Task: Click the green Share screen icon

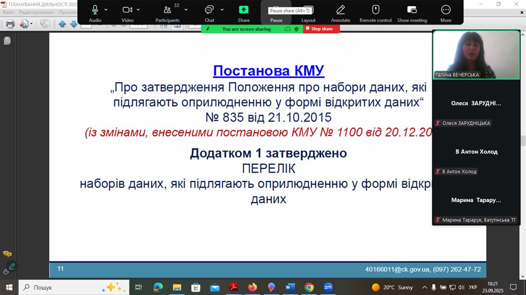Action: coord(244,10)
